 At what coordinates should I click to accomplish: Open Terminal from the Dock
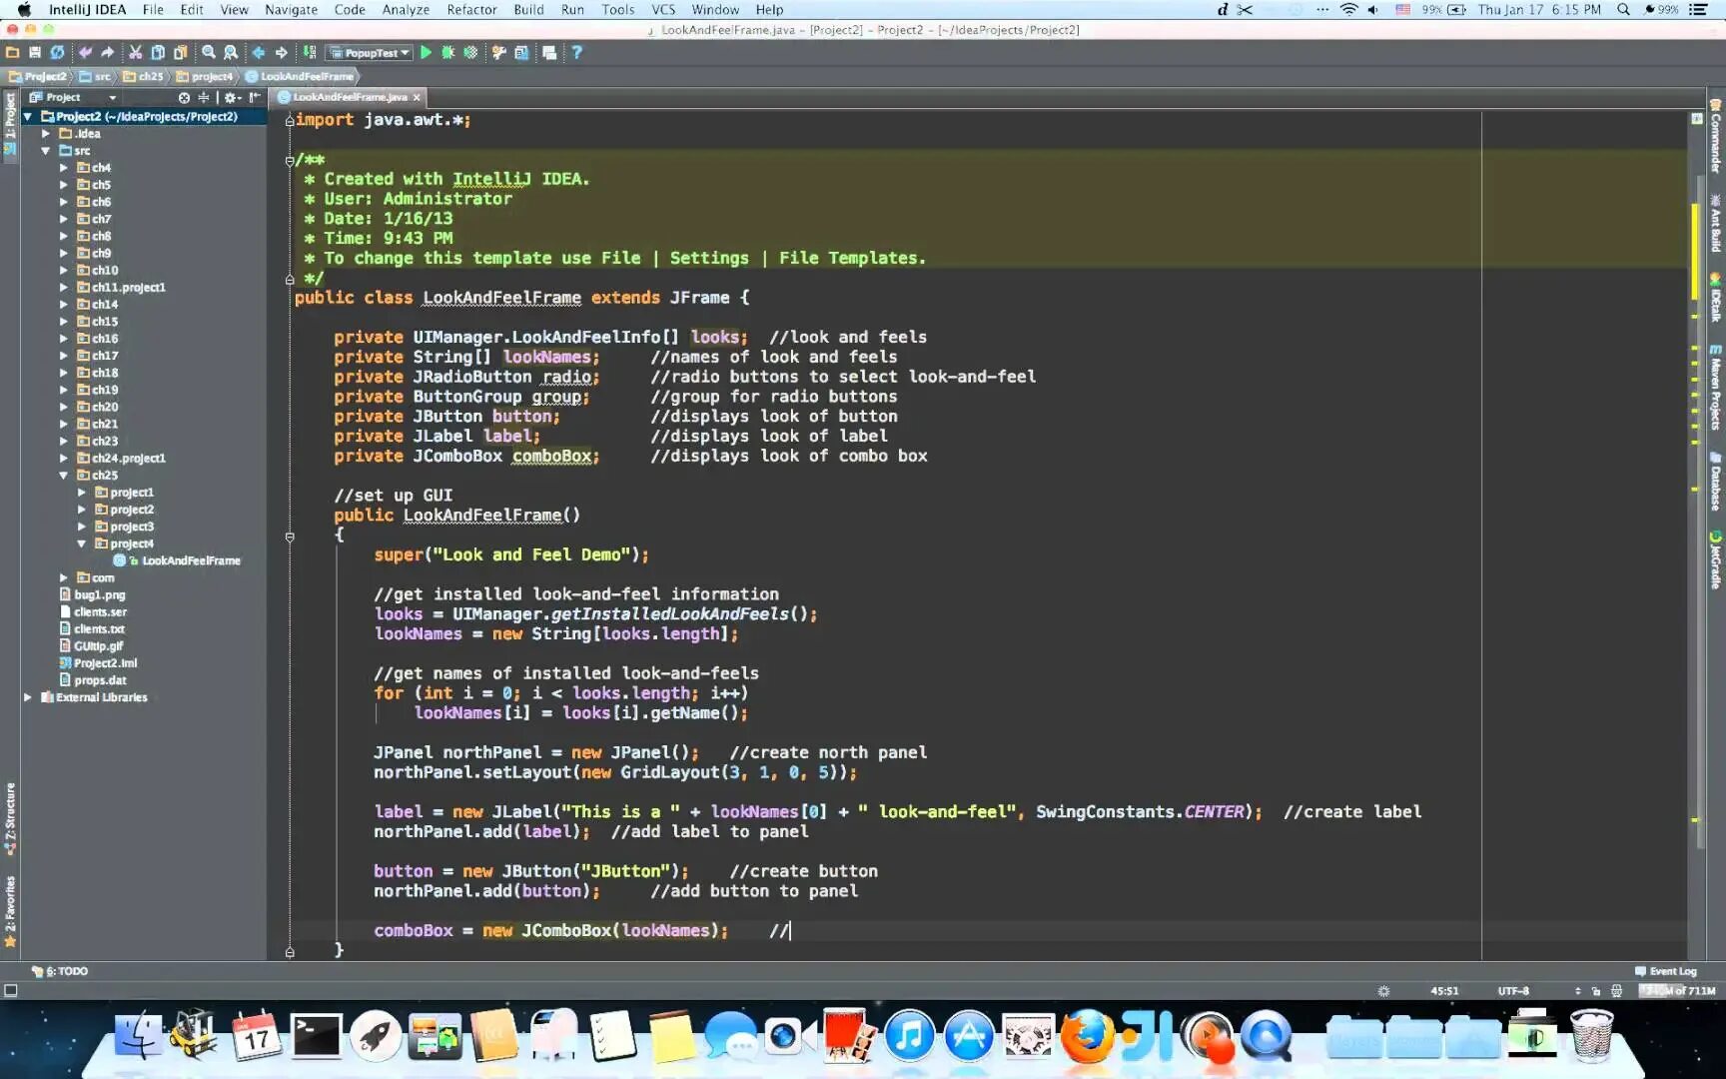click(316, 1036)
